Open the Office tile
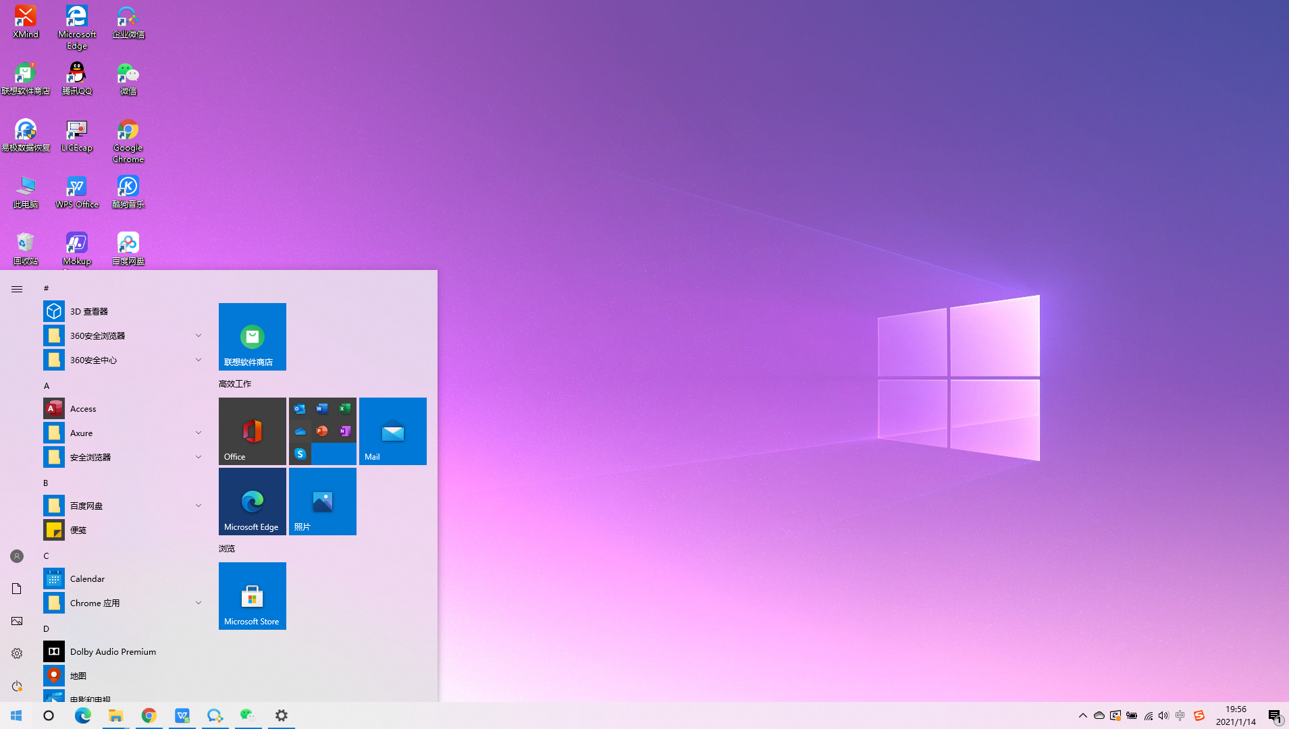This screenshot has width=1289, height=729. [253, 431]
